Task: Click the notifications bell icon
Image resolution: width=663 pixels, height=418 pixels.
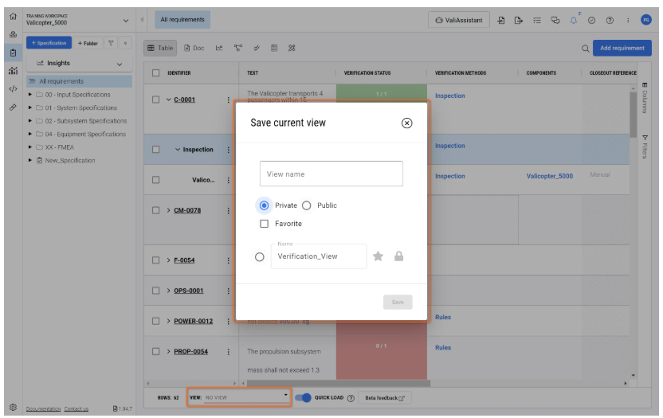Action: 574,20
